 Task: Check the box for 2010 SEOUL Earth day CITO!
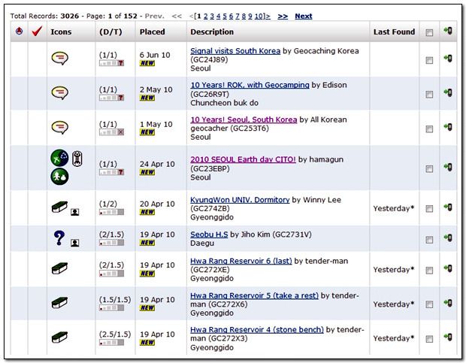(429, 169)
